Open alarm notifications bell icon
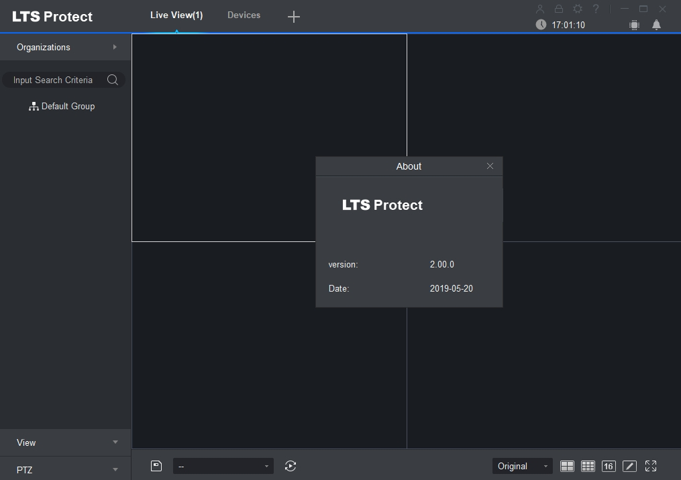Viewport: 681px width, 480px height. click(x=656, y=25)
